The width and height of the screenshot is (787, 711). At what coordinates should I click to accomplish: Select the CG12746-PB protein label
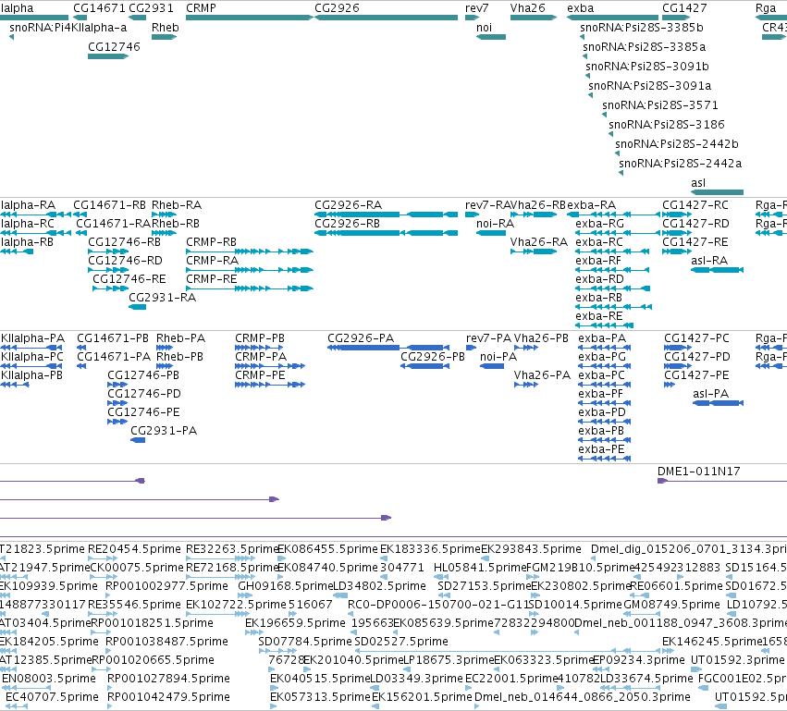pyautogui.click(x=143, y=375)
